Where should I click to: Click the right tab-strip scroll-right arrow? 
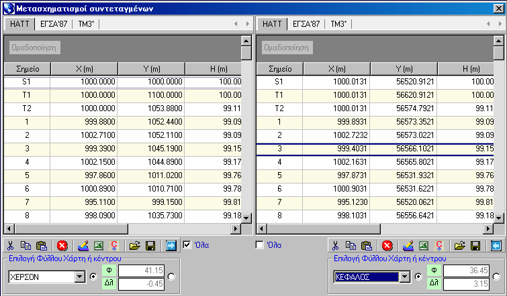click(500, 23)
